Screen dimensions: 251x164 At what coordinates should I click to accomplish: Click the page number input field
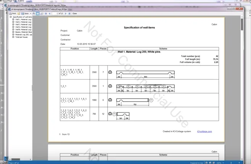(55, 14)
